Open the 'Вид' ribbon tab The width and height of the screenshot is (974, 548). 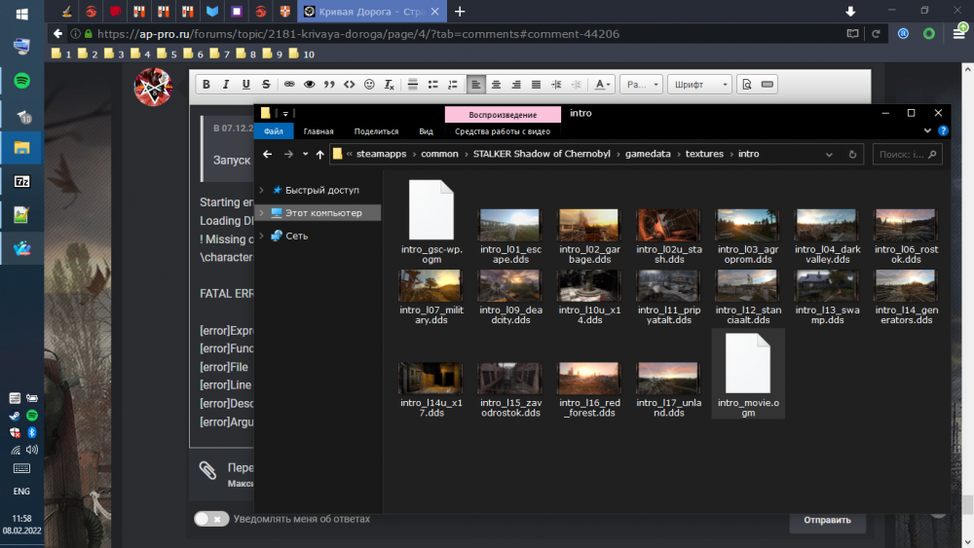426,131
